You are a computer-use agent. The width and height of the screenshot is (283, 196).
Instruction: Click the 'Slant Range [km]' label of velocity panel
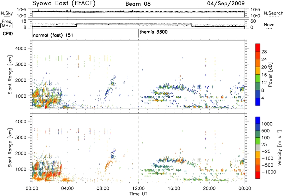(10, 148)
